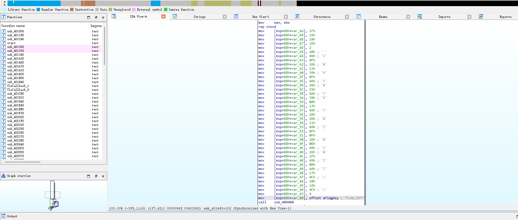Float the Graph overview panel
The width and height of the screenshot is (518, 220).
(x=96, y=176)
